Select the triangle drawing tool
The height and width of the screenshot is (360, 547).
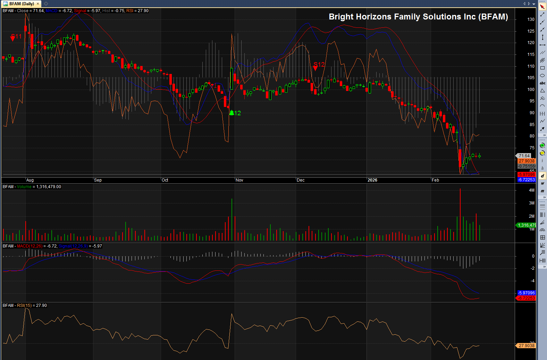point(542,91)
